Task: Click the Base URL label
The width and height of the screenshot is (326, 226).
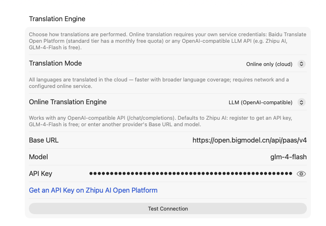Action: coord(43,140)
